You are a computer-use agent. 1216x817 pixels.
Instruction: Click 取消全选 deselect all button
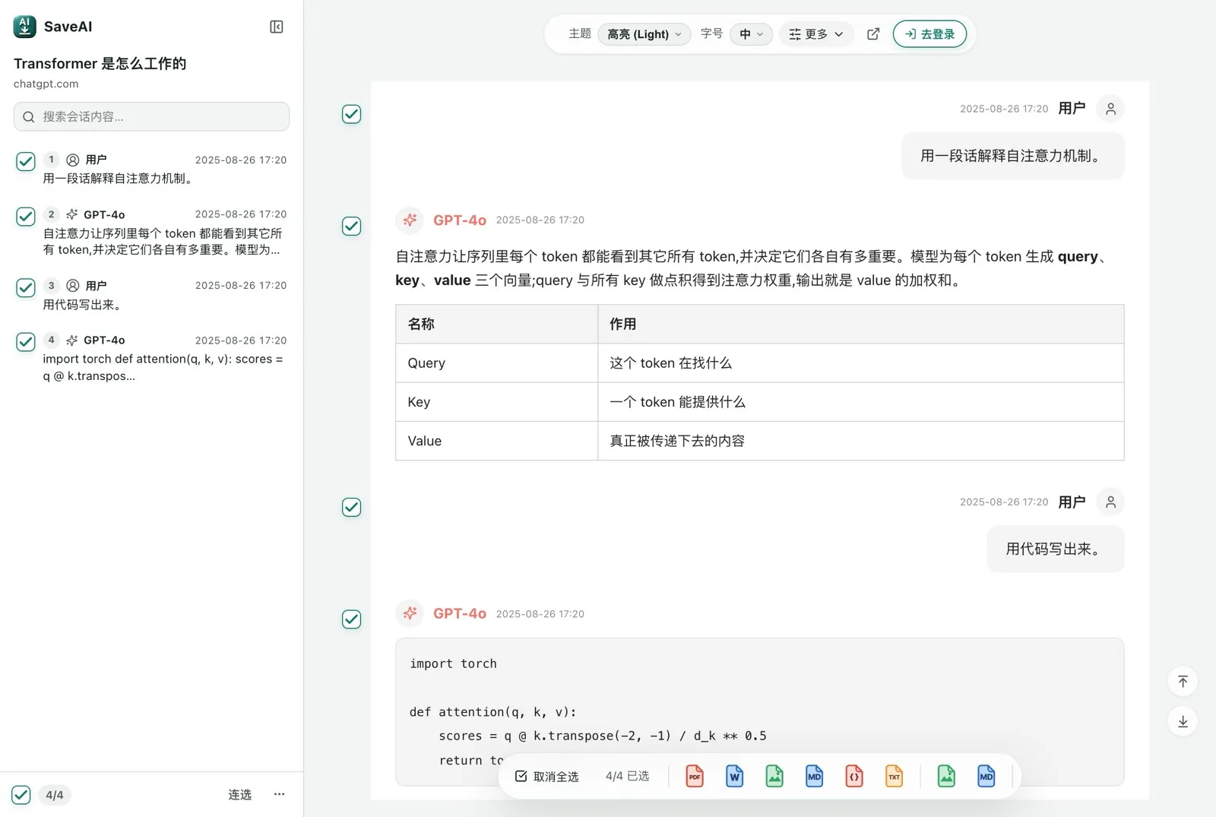[547, 776]
